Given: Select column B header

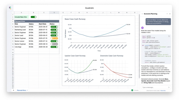Looking at the screenshot, I should tap(33, 13).
